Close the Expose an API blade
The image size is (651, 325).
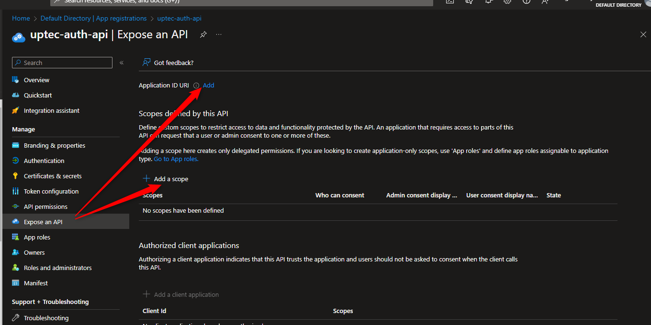pos(643,34)
